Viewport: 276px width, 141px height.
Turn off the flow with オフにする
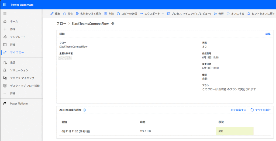pyautogui.click(x=235, y=13)
